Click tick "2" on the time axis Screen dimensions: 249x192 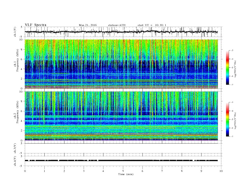64,171
